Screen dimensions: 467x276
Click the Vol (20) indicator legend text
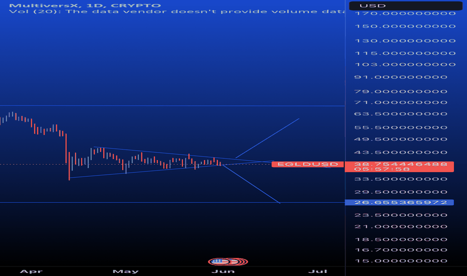coord(177,12)
